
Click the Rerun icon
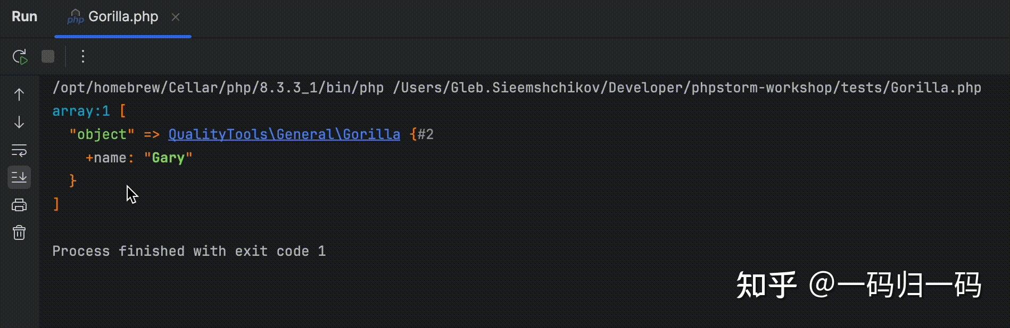(x=19, y=56)
